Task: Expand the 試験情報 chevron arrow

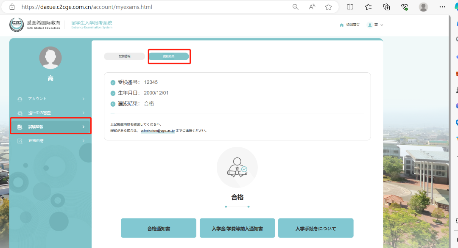Action: tap(83, 127)
